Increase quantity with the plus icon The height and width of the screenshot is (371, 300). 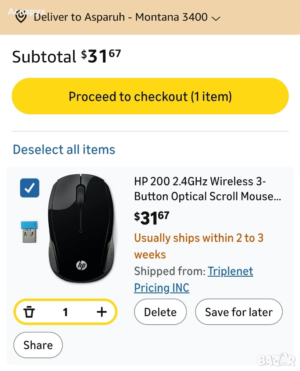coord(101,312)
